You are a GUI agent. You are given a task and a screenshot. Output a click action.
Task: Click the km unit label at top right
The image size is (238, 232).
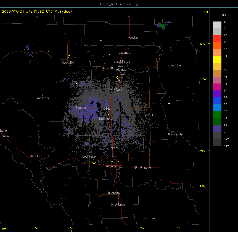[x=205, y=12]
